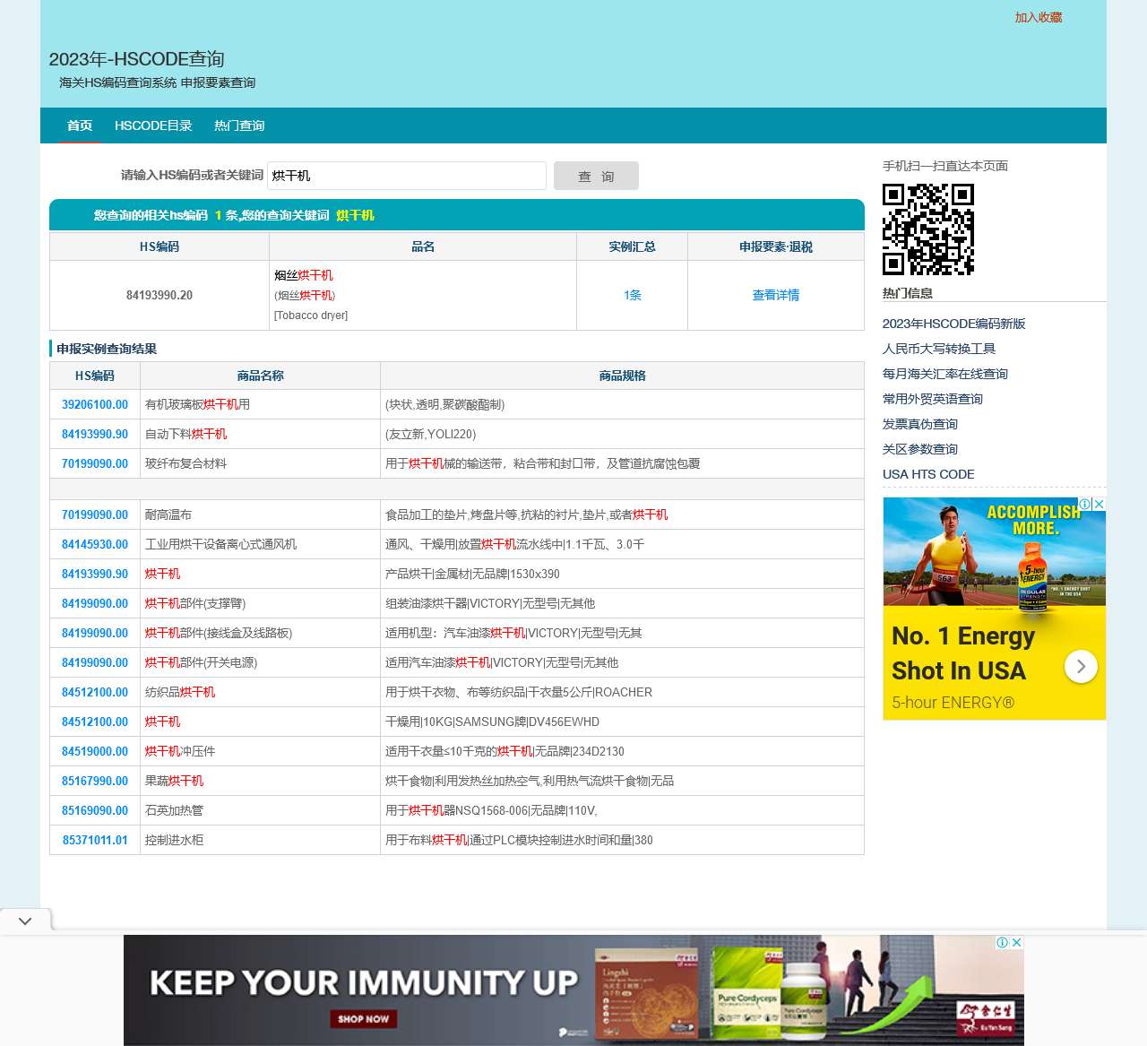Click the SHOP NOW button in banner
The height and width of the screenshot is (1046, 1147).
pyautogui.click(x=363, y=1018)
